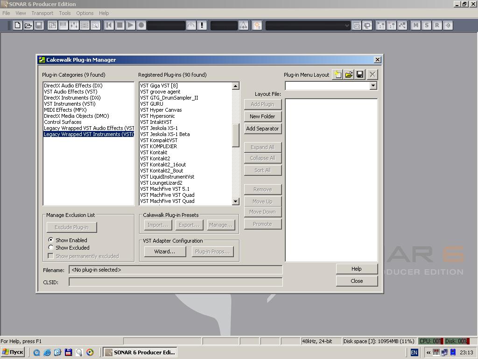Viewport: 478px width, 359px height.
Task: Click the new project file icon
Action: 17,25
